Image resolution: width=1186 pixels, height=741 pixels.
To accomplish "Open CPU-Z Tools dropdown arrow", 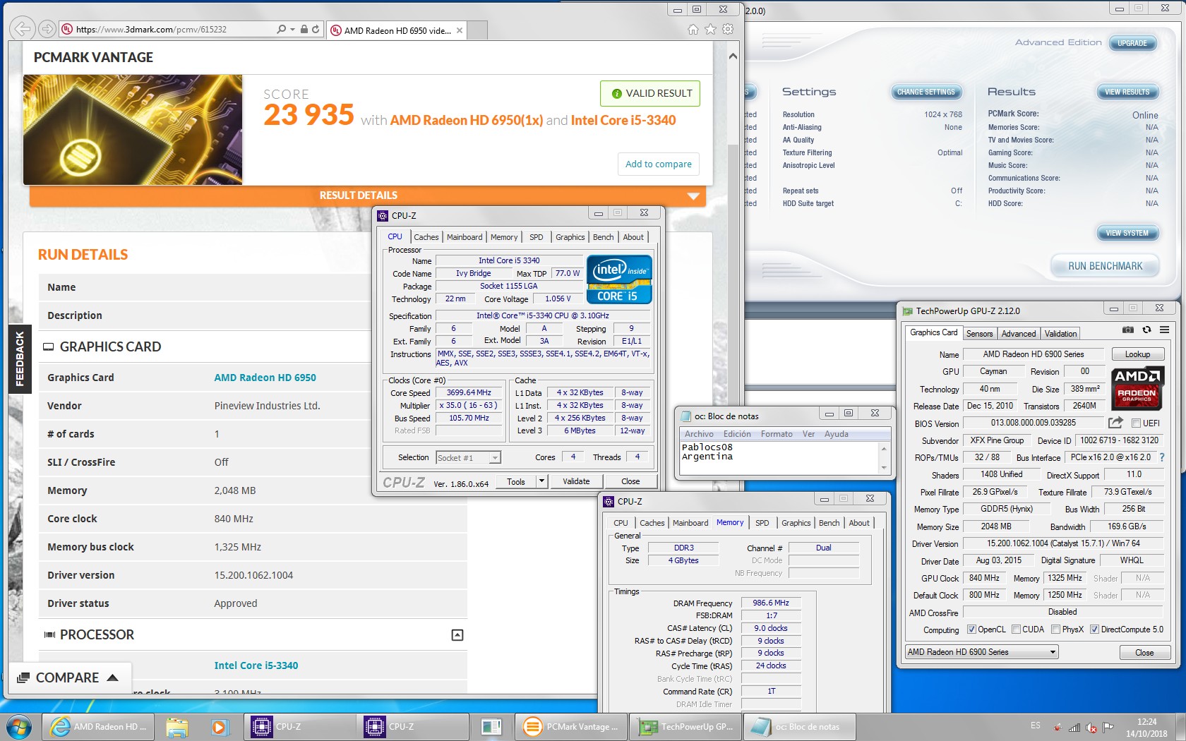I will click(541, 481).
